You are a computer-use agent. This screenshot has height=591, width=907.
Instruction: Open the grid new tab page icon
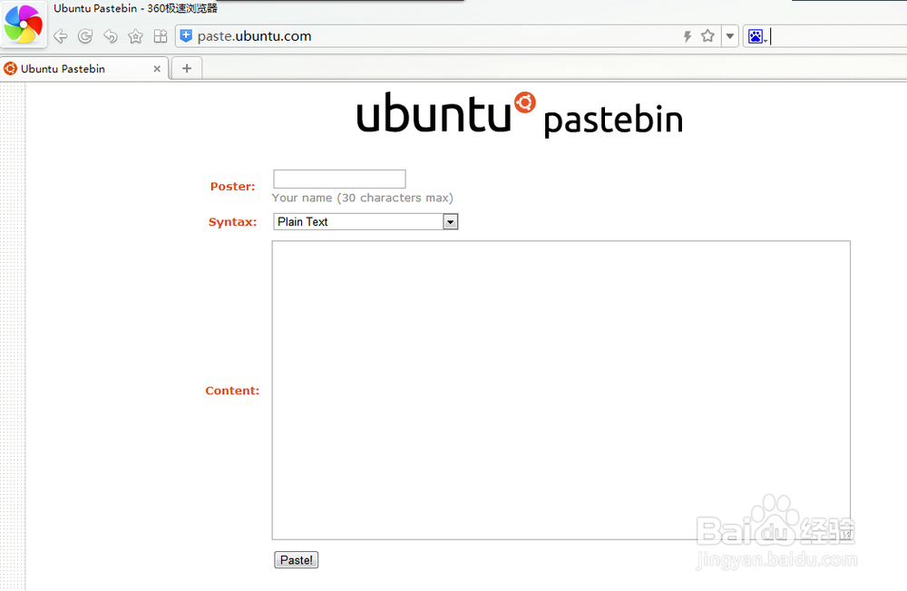(x=161, y=36)
